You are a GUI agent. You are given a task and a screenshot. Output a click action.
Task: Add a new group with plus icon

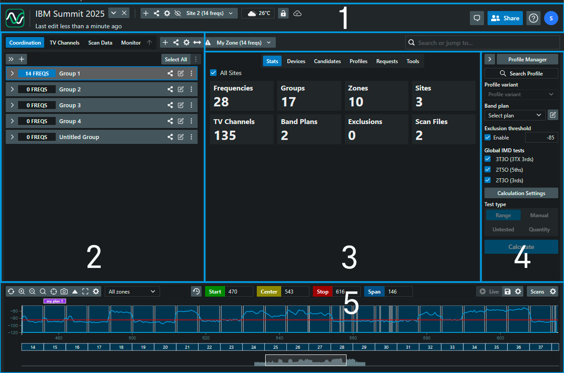22,59
